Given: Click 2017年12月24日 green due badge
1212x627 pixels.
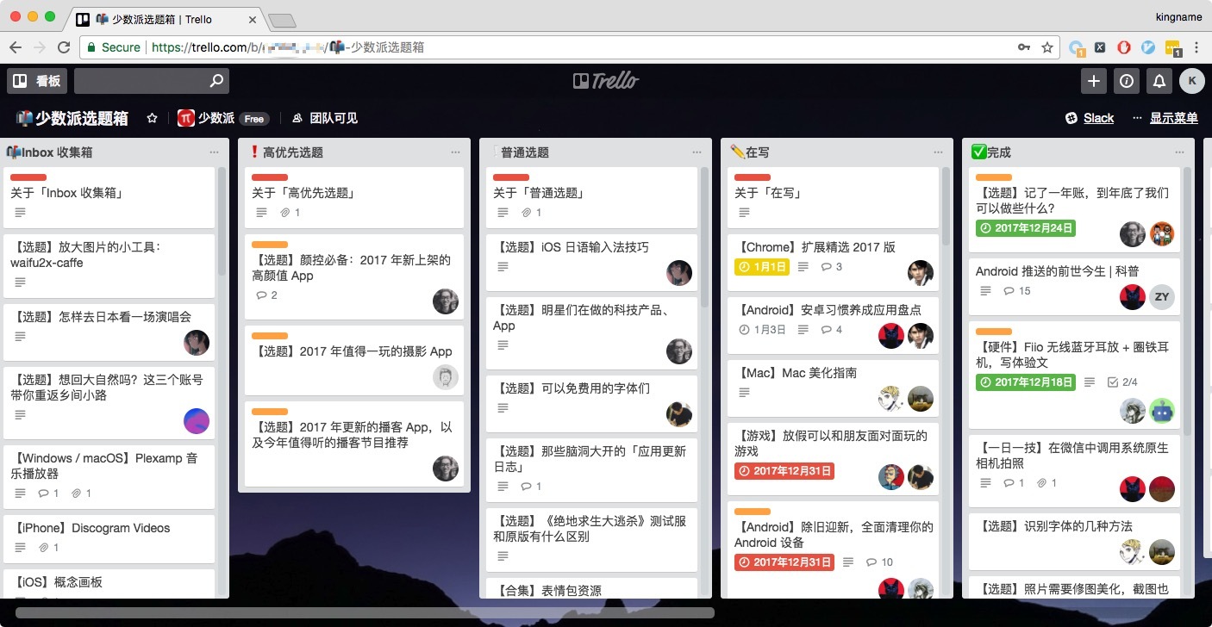Looking at the screenshot, I should tap(1026, 228).
